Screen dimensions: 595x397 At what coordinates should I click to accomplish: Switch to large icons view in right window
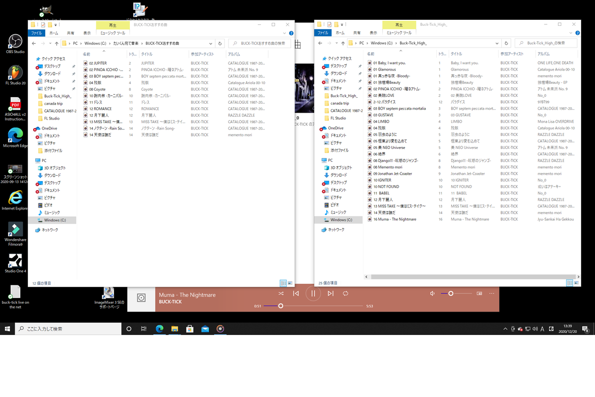tap(577, 283)
